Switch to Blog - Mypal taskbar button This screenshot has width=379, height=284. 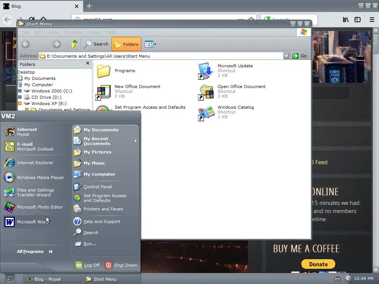[x=53, y=279]
